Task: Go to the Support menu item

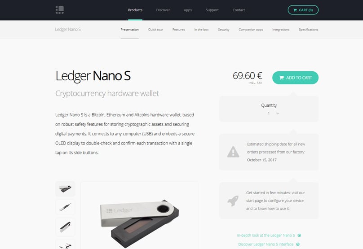Action: coord(212,10)
